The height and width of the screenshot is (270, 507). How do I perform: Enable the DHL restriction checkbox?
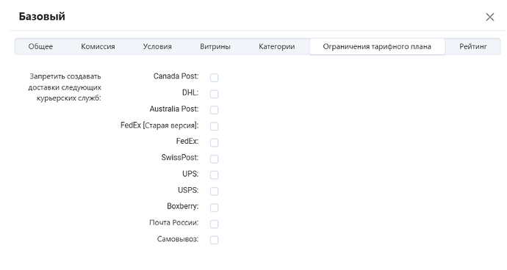coord(214,94)
